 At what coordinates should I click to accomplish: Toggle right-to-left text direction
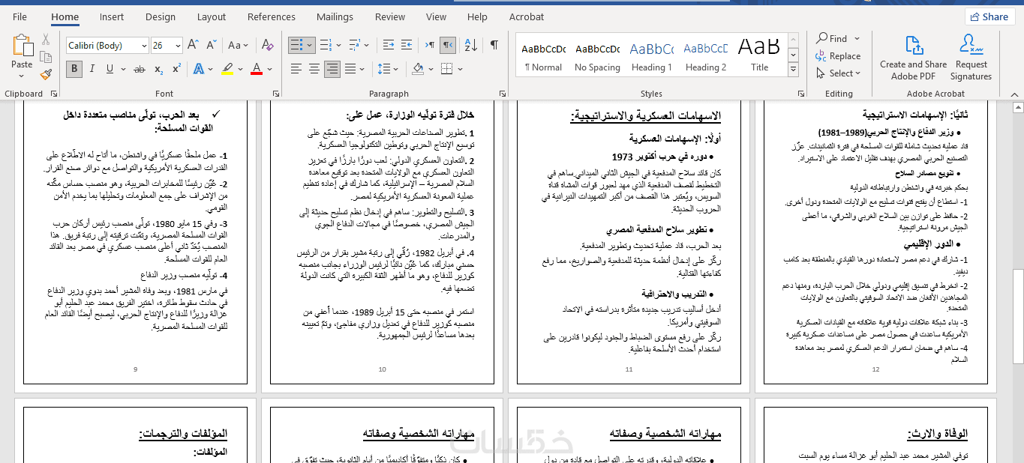pos(448,46)
